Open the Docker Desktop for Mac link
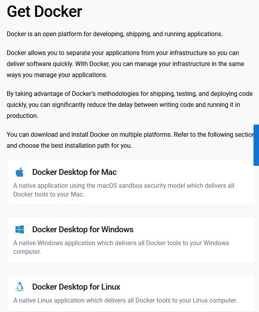The height and width of the screenshot is (312, 259). 74,172
